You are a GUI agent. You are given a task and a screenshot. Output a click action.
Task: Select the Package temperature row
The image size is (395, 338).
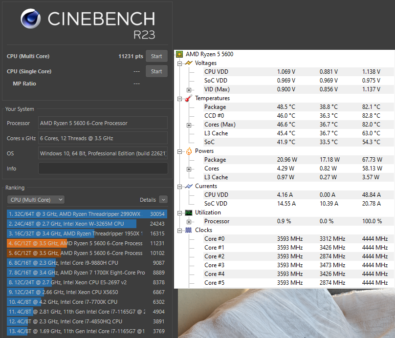[299, 107]
